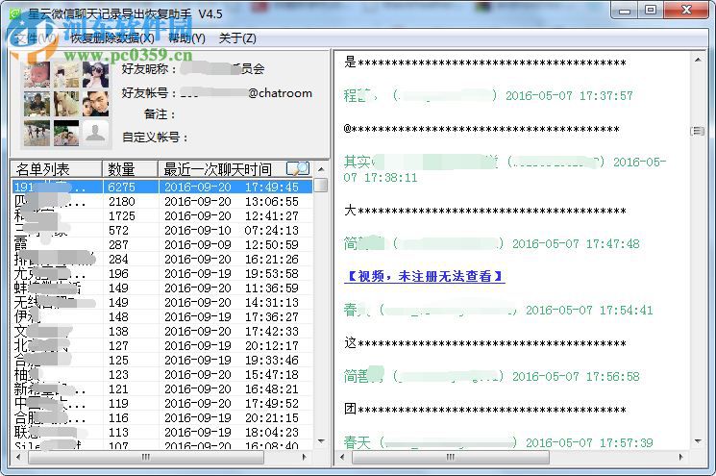
Task: Select the row with count 287
Action: [162, 245]
